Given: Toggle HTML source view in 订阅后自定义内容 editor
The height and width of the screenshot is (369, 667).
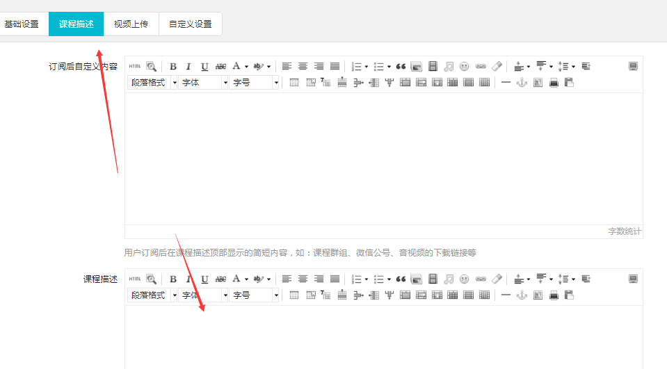Looking at the screenshot, I should (x=135, y=66).
